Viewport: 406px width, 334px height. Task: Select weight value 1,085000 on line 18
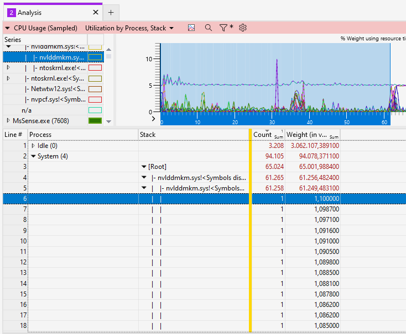(326, 326)
